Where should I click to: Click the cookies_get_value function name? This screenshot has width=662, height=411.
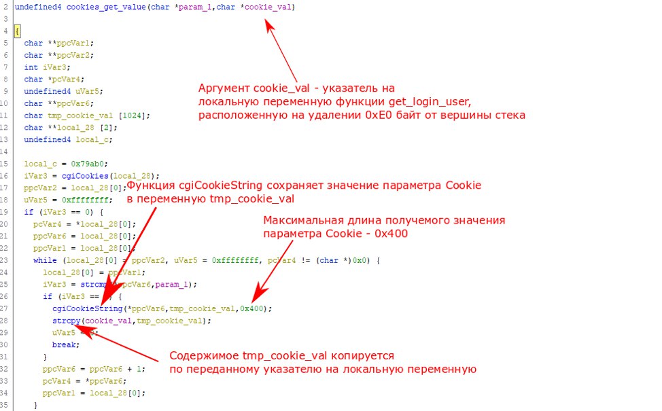coord(106,7)
